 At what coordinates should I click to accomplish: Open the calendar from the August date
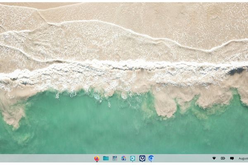coord(243,158)
